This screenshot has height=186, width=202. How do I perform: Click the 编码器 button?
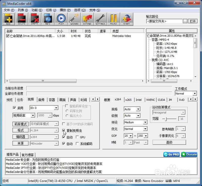[x=20, y=137]
